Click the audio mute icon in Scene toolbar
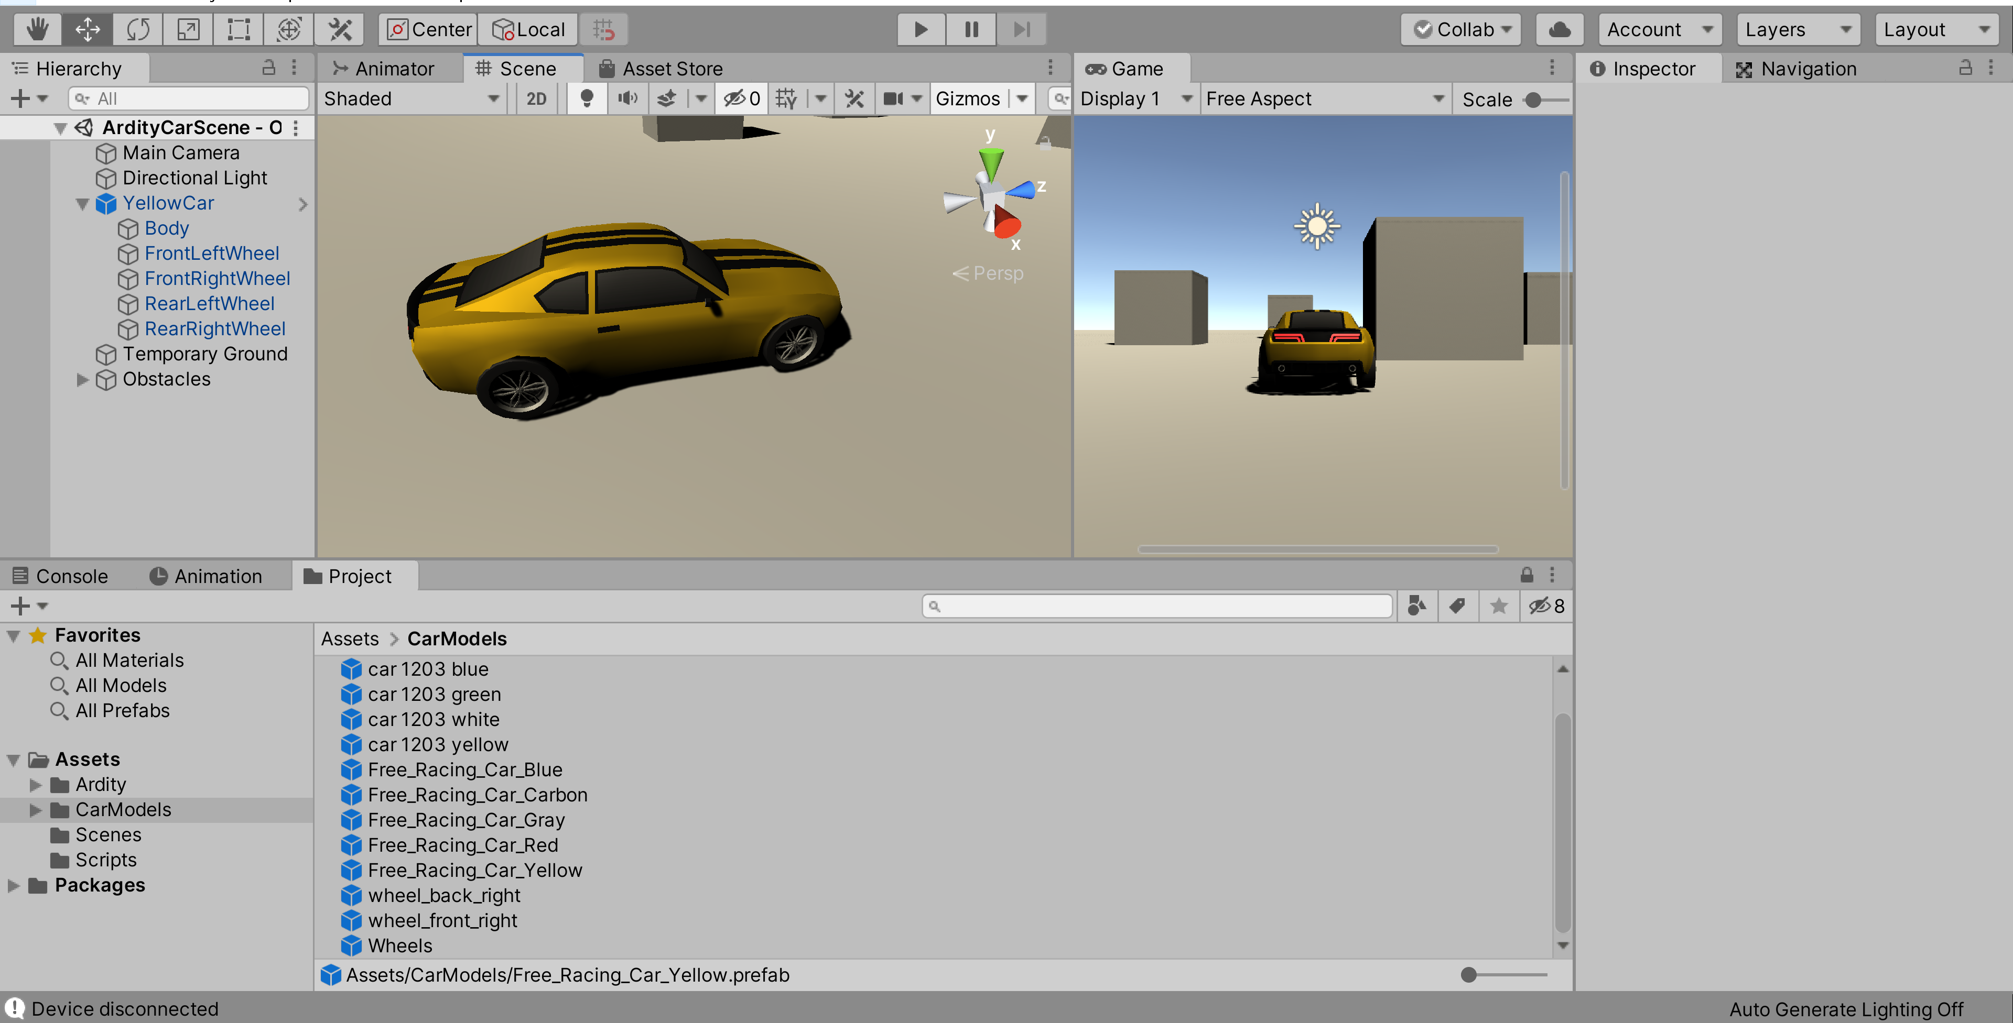 tap(626, 98)
